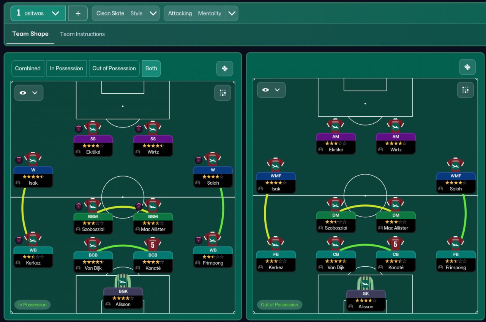Click purple instruction icon beside Salah's W card
The width and height of the screenshot is (486, 322).
[x=198, y=160]
